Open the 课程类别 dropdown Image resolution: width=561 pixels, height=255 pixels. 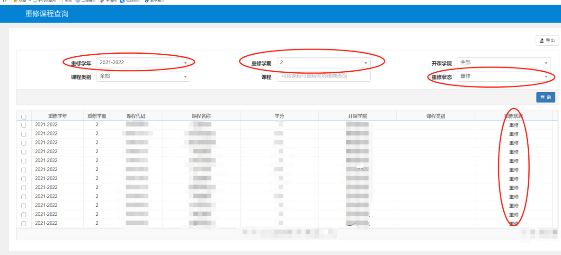tap(143, 76)
